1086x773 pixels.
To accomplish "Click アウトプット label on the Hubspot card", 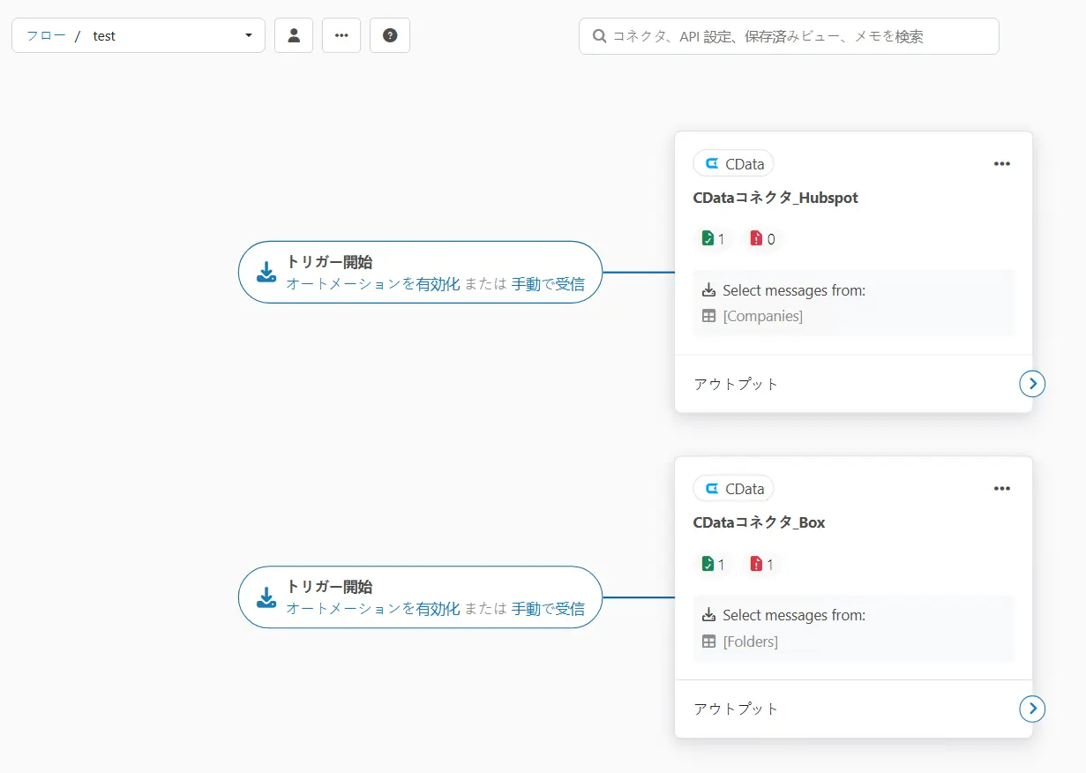I will point(737,384).
